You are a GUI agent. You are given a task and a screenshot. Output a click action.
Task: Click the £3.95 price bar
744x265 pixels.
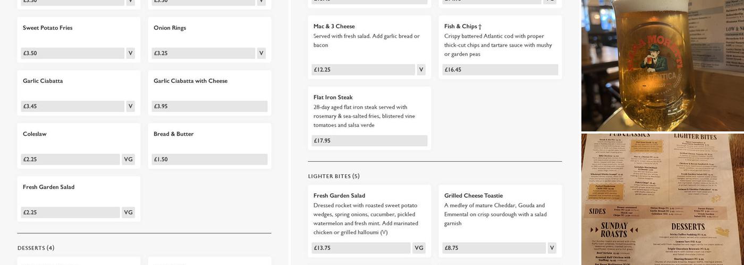[x=209, y=107]
